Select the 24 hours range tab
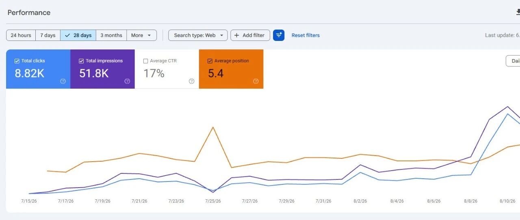The image size is (520, 220). click(21, 35)
